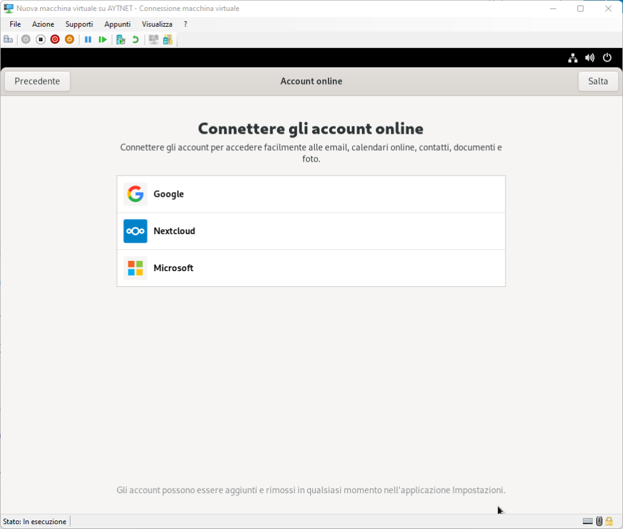
Task: Select the Google account option
Action: point(311,194)
